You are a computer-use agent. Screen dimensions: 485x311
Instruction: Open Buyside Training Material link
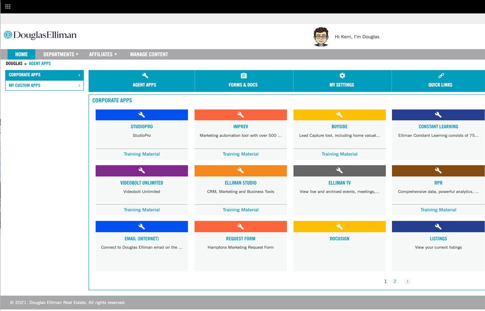pyautogui.click(x=339, y=154)
